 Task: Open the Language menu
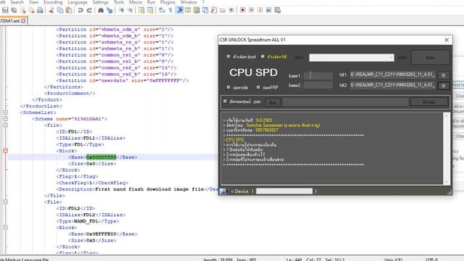click(x=78, y=2)
